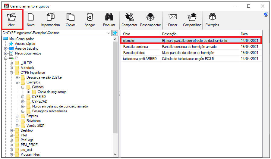This screenshot has height=159, width=271.
Task: Copy the job using Copiar
Action: click(70, 20)
